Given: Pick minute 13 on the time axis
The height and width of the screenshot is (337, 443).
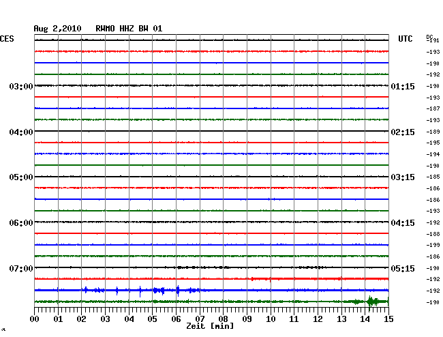Looking at the screenshot, I should pos(341,319).
